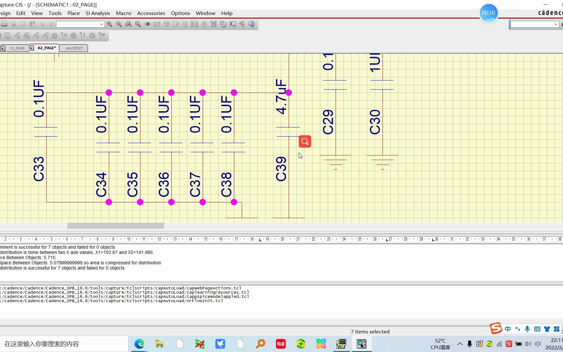Click the Sogou input method S icon

[x=496, y=328]
